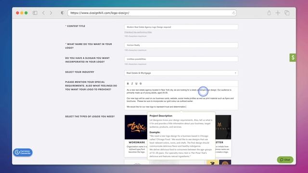Viewport: 308px width, 173px height.
Task: Click the Example heading in tooltip
Action: (x=155, y=133)
